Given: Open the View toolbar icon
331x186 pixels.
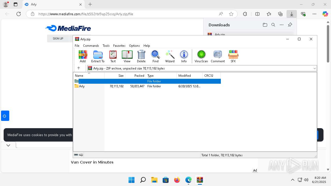Looking at the screenshot, I should pyautogui.click(x=127, y=56).
